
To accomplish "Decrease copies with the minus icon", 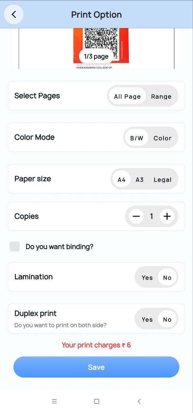I will 136,216.
